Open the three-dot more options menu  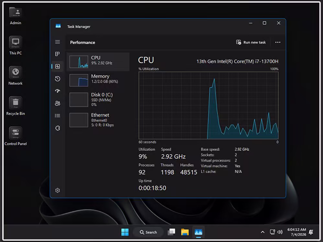click(x=278, y=42)
